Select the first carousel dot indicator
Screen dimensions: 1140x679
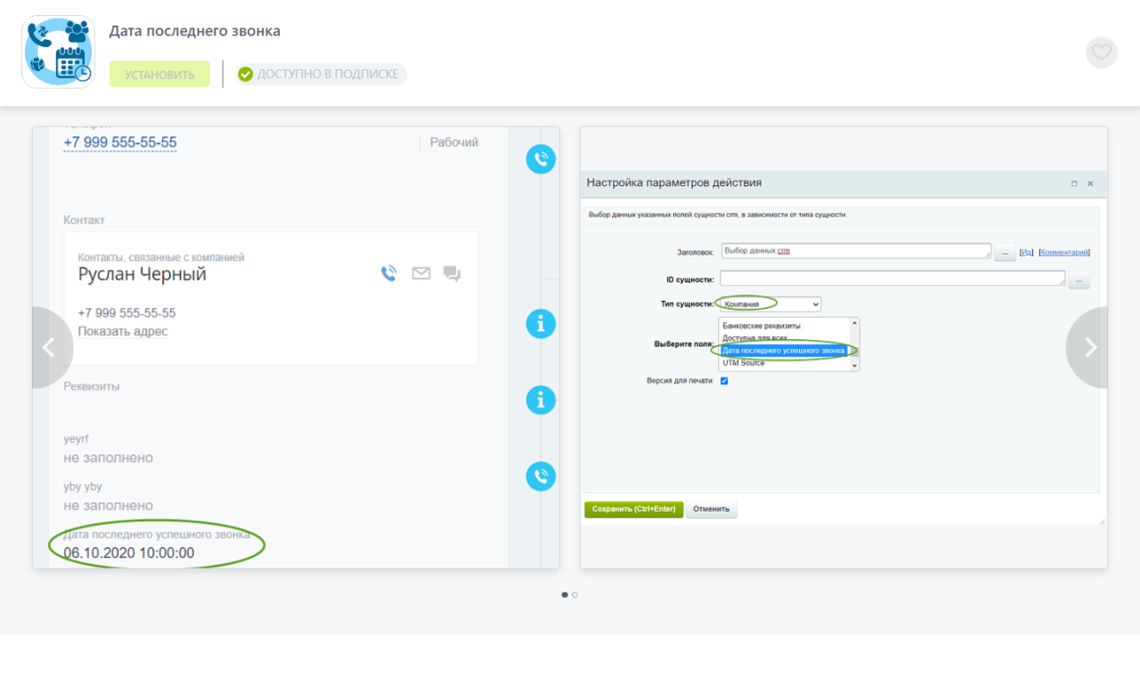click(565, 594)
